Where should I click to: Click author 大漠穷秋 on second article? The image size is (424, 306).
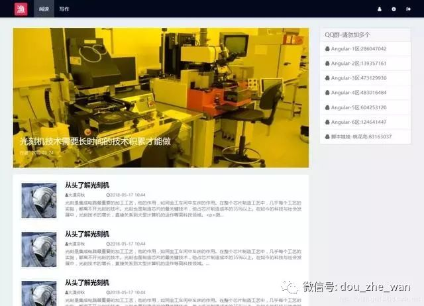[x=75, y=244]
